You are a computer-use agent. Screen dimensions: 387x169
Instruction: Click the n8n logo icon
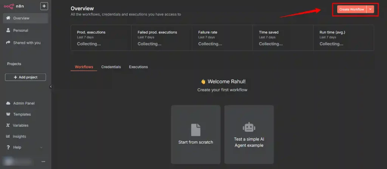point(9,6)
